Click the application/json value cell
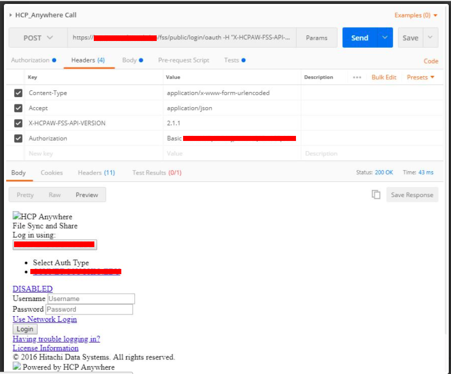 tap(232, 108)
